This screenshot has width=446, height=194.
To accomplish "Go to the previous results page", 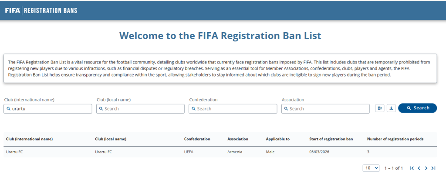I will coord(419,168).
